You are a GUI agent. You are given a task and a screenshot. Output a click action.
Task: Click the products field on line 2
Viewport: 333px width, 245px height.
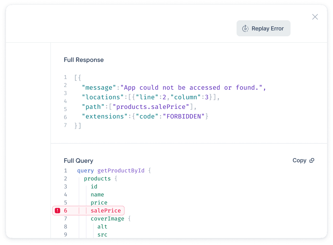click(x=97, y=179)
